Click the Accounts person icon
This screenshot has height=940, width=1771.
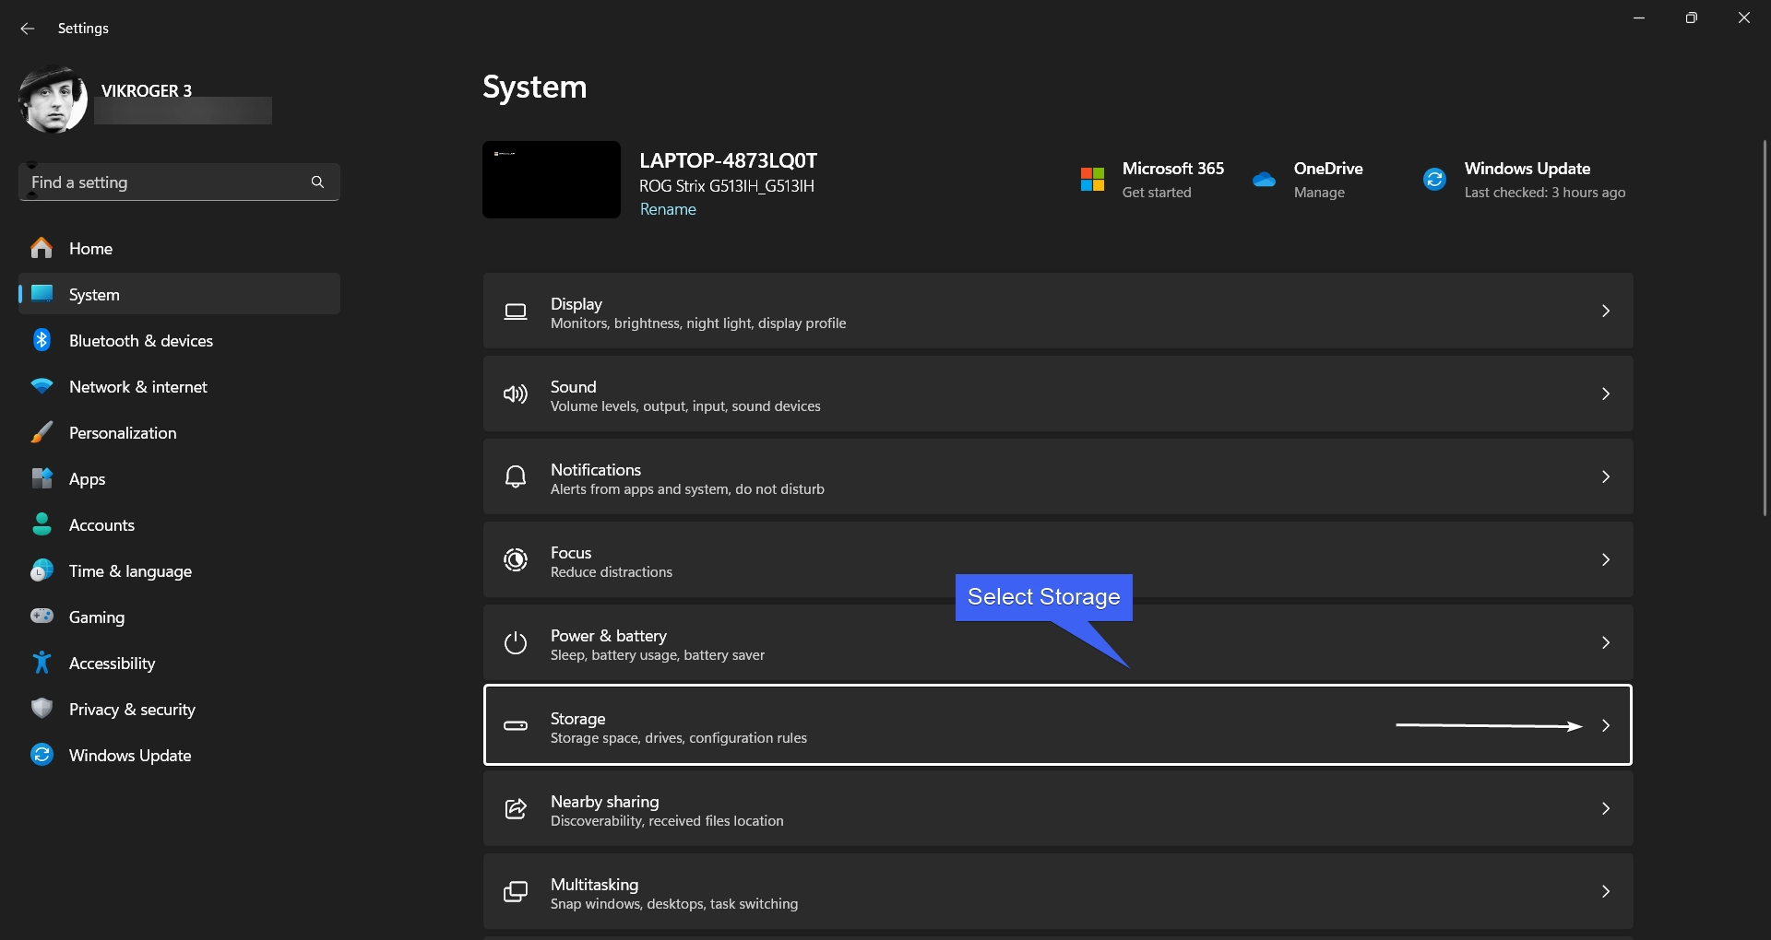coord(42,524)
